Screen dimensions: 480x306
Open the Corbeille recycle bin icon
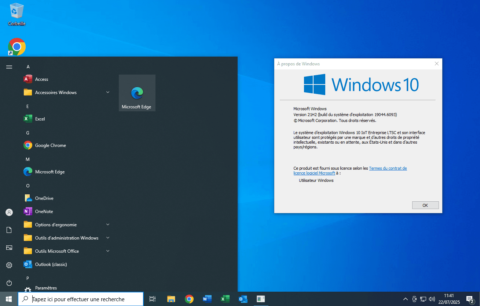click(x=17, y=15)
